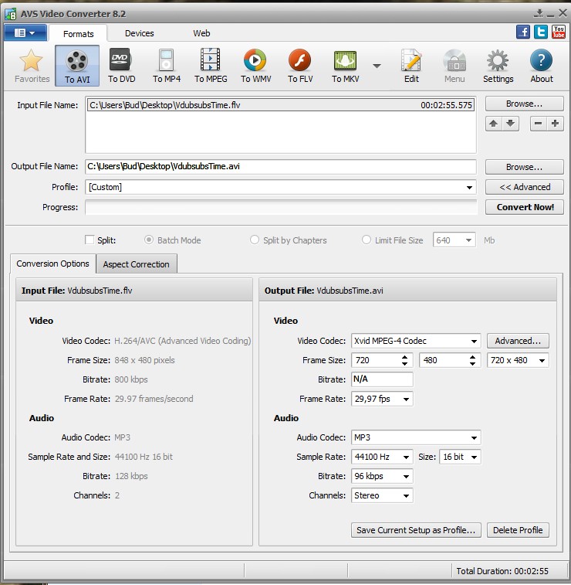Click the Output File Name text field

(281, 166)
